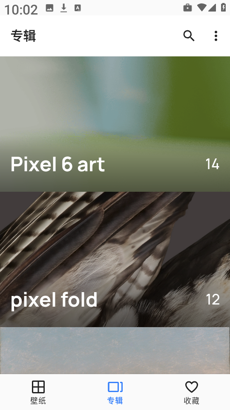Tap the work profile briefcase icon

[187, 8]
